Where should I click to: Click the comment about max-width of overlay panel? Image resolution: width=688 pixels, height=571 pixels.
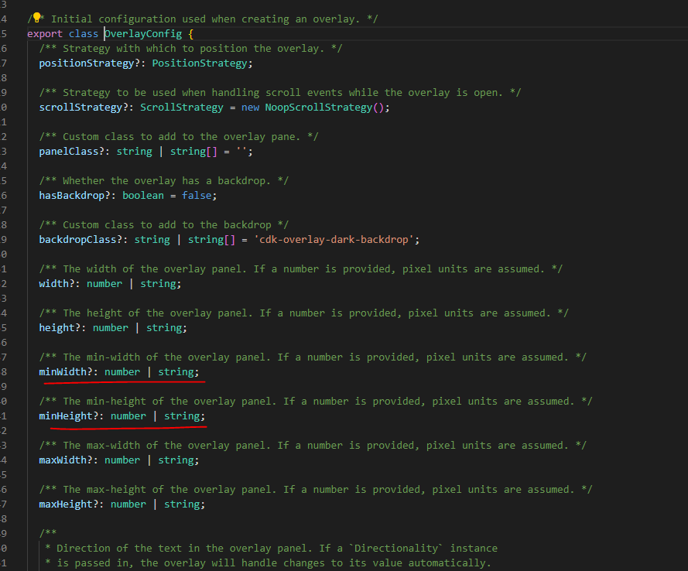[313, 446]
